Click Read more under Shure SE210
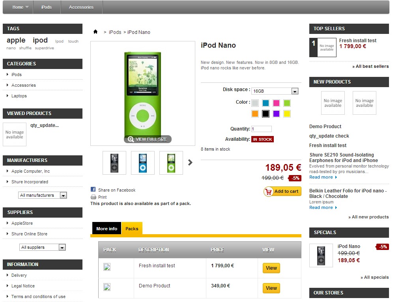Viewport: 402px width, 302px height. [323, 177]
